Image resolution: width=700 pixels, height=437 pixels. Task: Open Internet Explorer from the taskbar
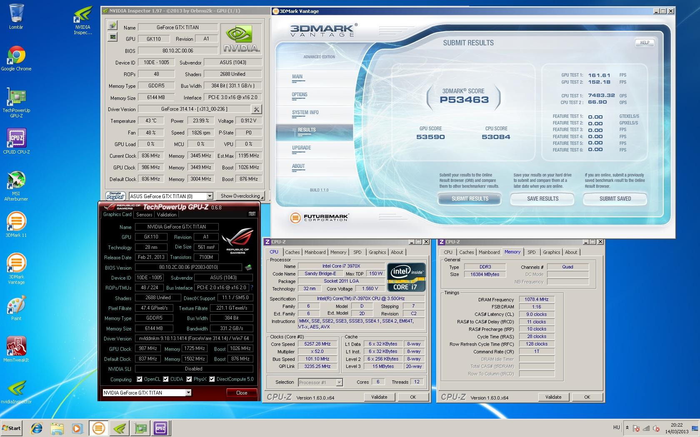[x=37, y=428]
